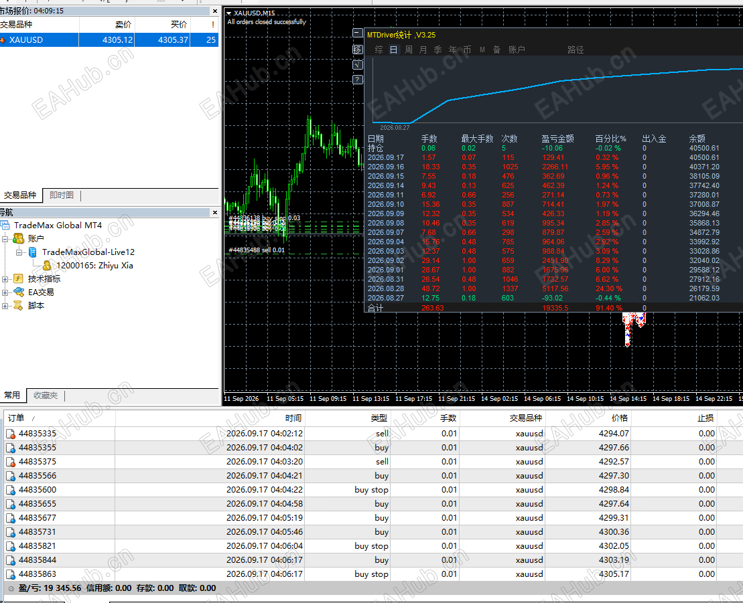Select the 综 summary statistics view

pos(379,50)
